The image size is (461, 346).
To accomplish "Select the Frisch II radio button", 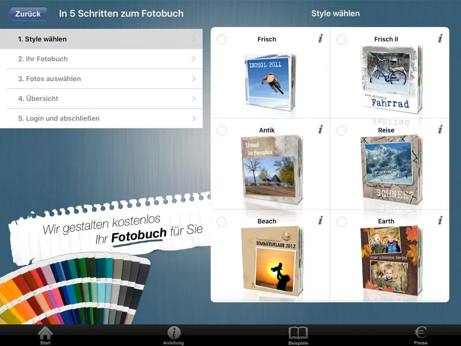I will pyautogui.click(x=341, y=40).
